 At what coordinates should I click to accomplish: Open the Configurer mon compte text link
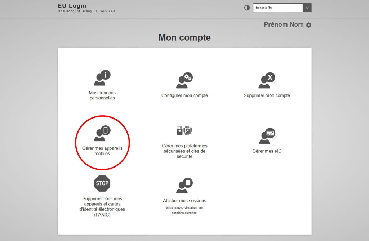(184, 95)
